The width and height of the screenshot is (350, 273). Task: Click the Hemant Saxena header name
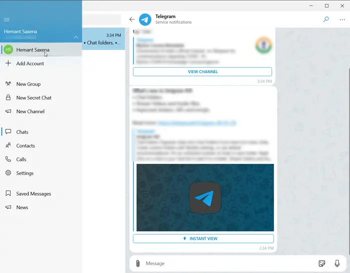point(20,32)
